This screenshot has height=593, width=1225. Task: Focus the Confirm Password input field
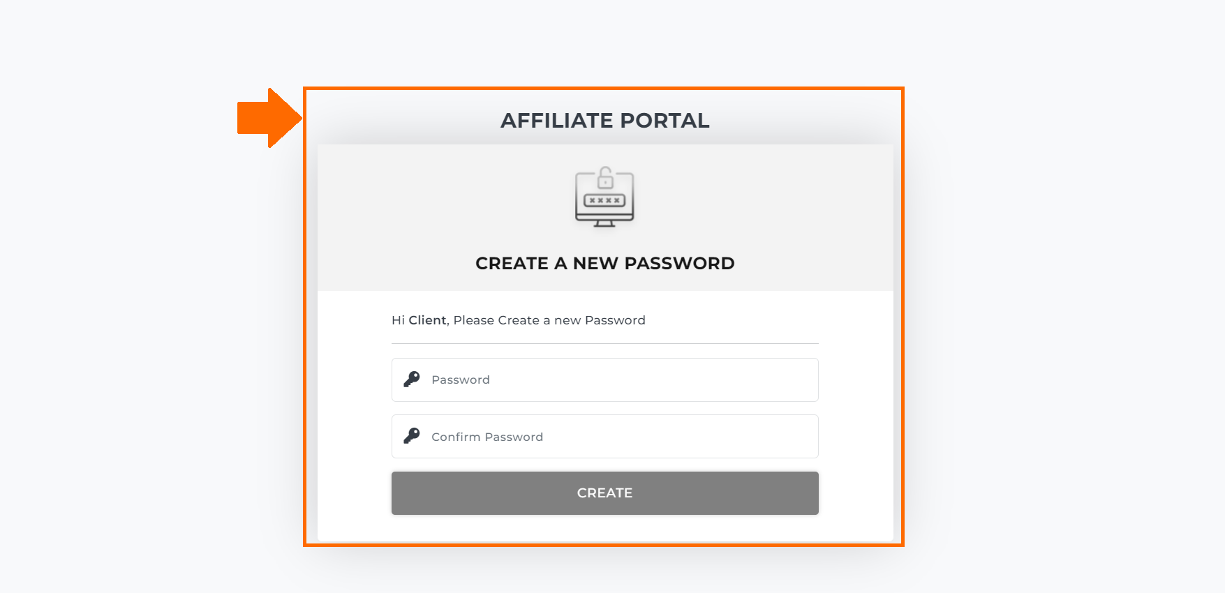(604, 437)
